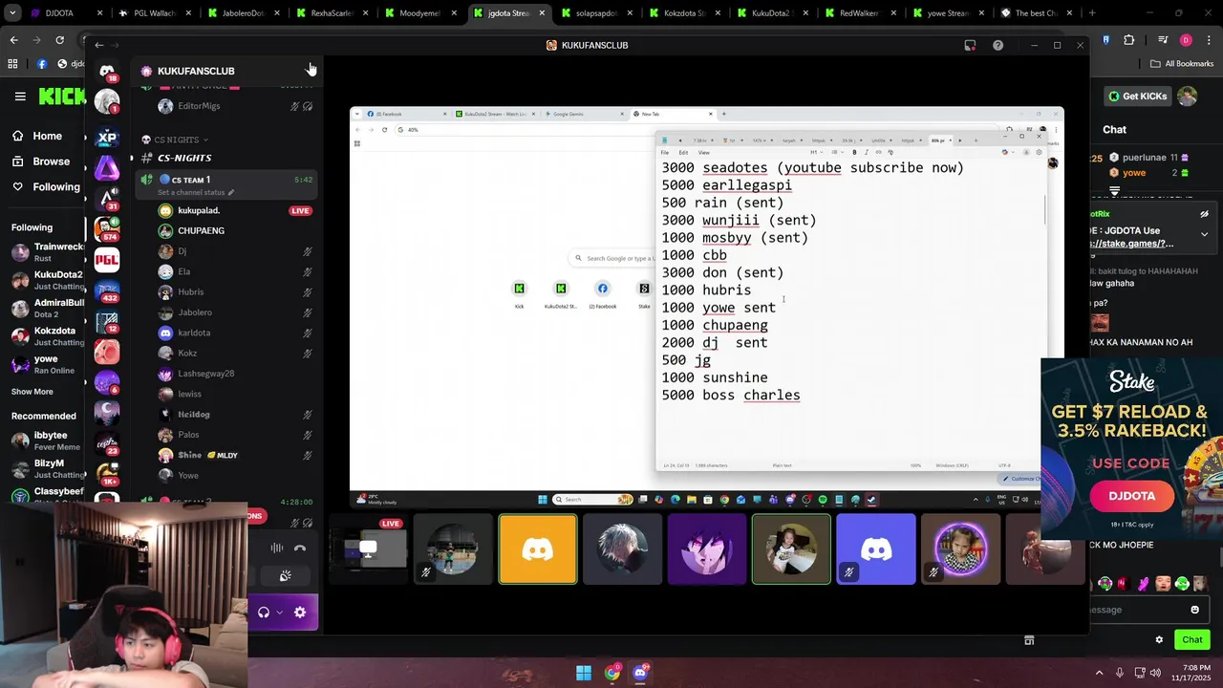The width and height of the screenshot is (1223, 688).
Task: Open emoji picker in Kick chat input
Action: 1194,610
